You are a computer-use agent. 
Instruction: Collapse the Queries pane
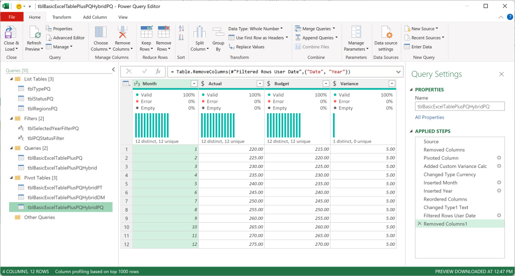click(x=113, y=69)
